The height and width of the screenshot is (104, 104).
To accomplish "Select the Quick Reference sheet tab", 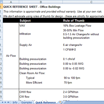I will (x=46, y=102).
